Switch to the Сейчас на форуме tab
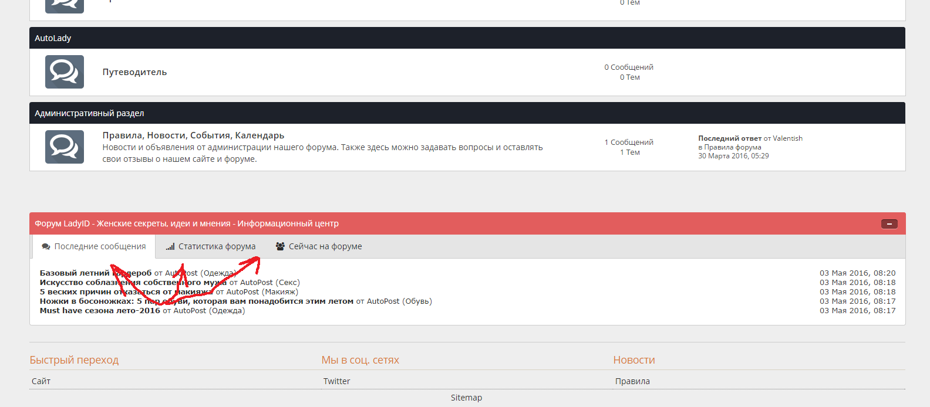This screenshot has width=930, height=407. (319, 247)
